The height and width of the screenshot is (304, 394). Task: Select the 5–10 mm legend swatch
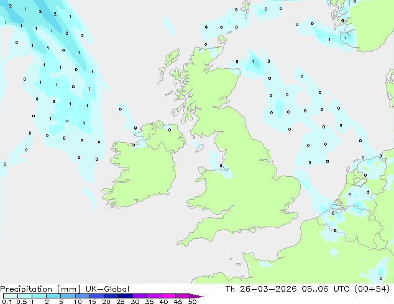pos(68,296)
